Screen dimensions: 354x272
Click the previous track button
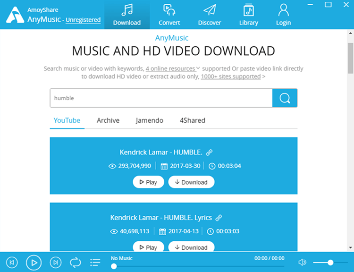tap(12, 263)
